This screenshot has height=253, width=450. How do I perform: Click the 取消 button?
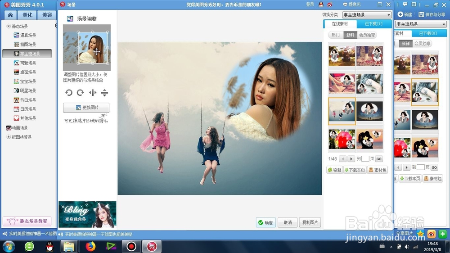[x=288, y=222]
